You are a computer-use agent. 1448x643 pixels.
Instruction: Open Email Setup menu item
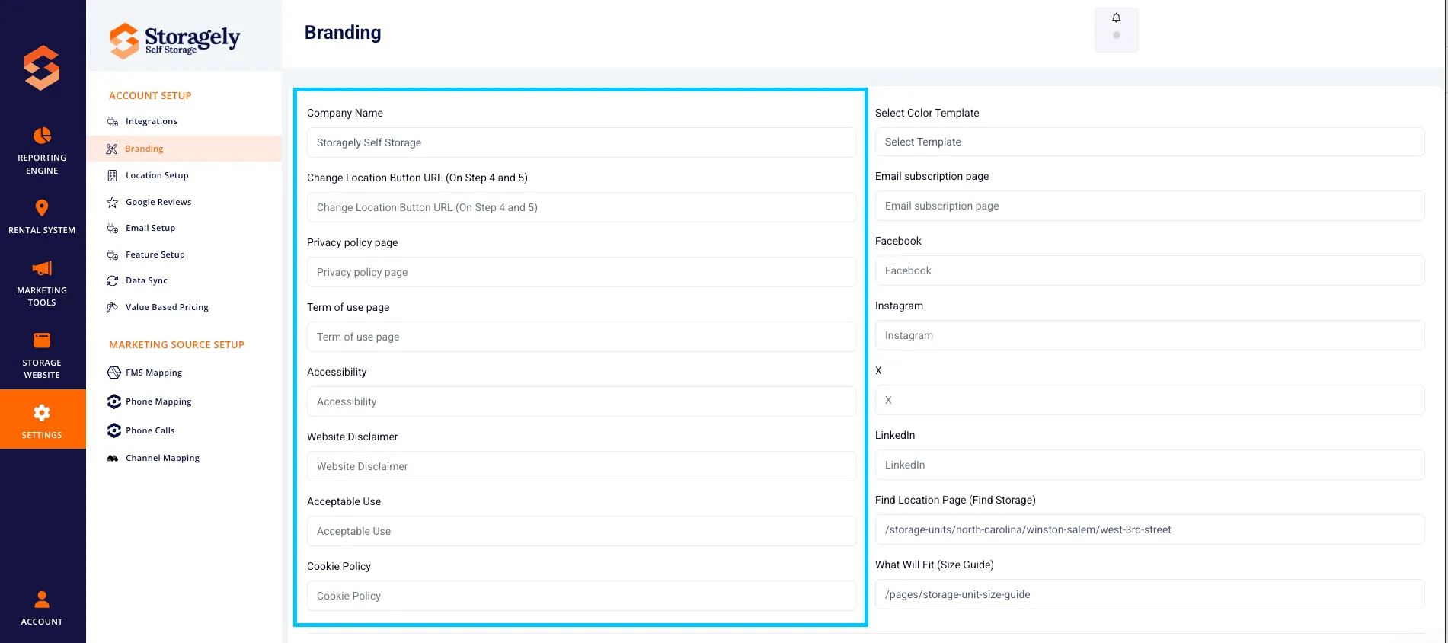click(150, 228)
